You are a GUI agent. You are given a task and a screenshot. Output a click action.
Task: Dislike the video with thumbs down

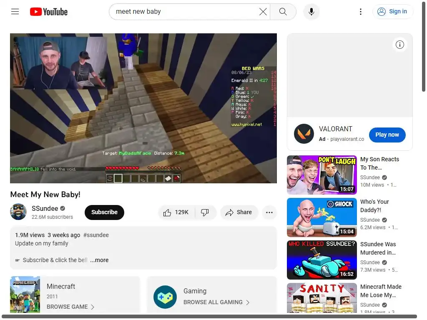pyautogui.click(x=205, y=212)
